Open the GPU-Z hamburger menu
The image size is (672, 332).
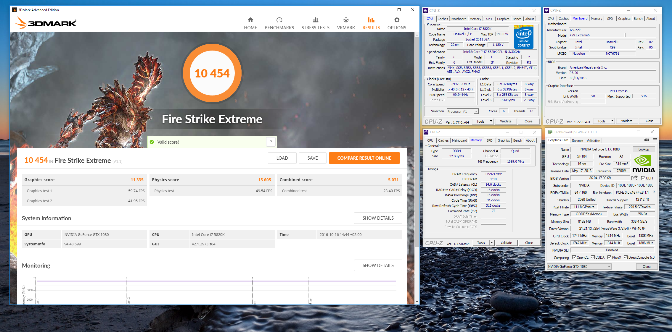655,140
